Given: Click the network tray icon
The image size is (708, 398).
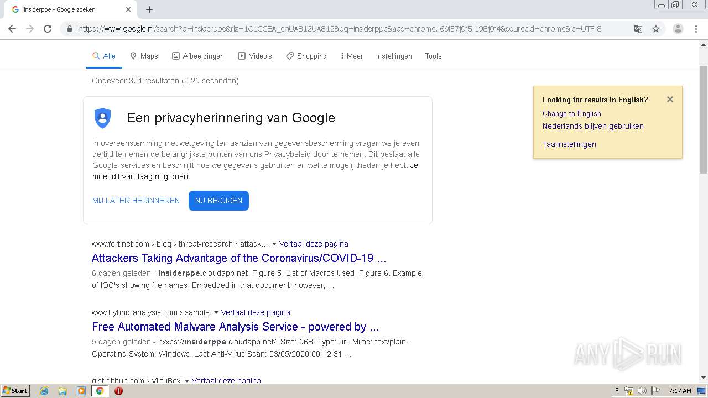Looking at the screenshot, I should click(x=629, y=391).
